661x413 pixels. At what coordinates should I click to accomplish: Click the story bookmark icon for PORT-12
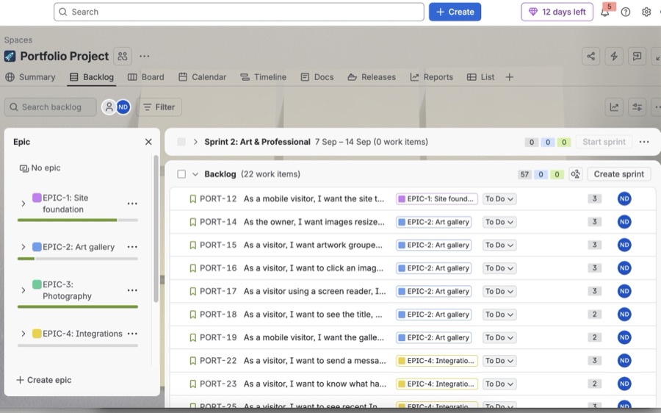point(192,199)
